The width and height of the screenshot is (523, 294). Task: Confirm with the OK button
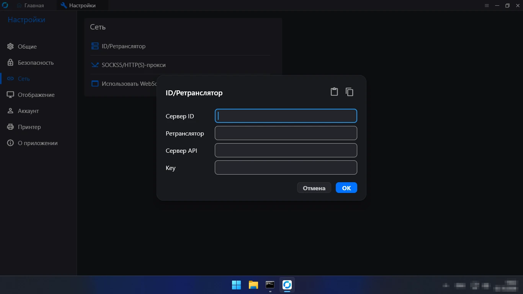point(346,188)
